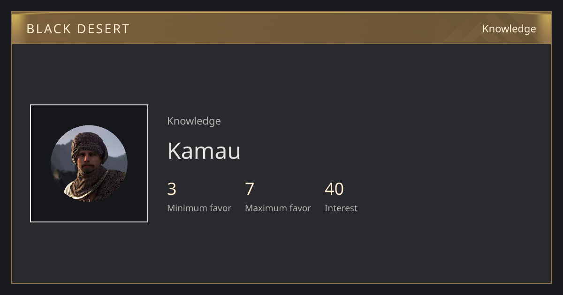This screenshot has height=295, width=563.
Task: Select the Kamau name heading
Action: pyautogui.click(x=204, y=151)
